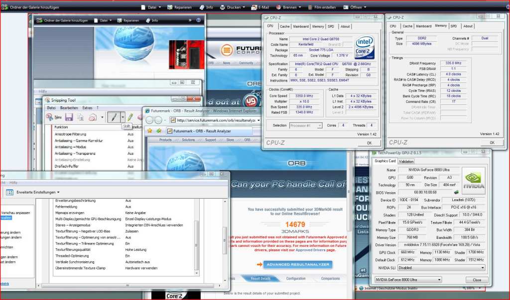510x300 pixels.
Task: Click the Internet Explorer address bar URL field
Action: pyautogui.click(x=216, y=120)
